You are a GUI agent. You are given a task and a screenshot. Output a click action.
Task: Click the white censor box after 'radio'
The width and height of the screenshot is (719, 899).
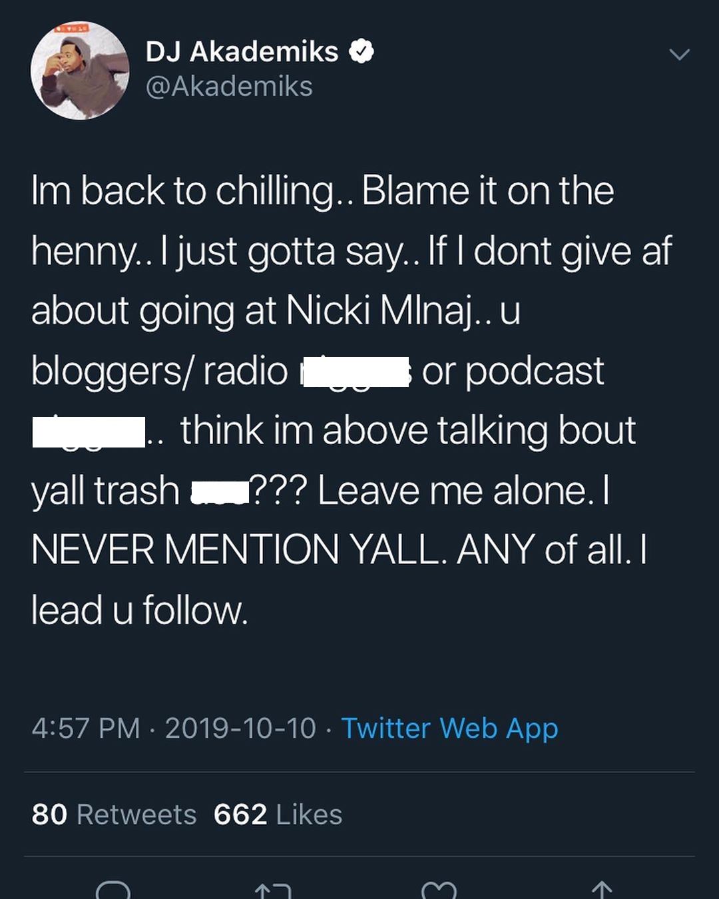click(355, 372)
